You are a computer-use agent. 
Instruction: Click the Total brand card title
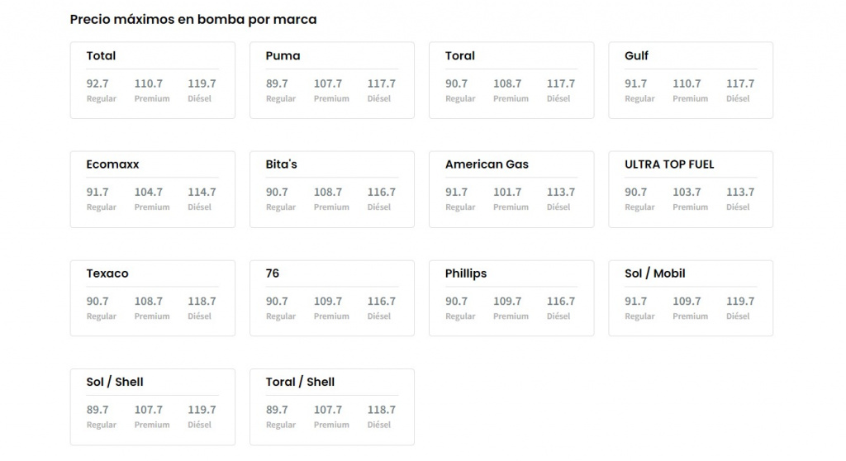pos(101,56)
